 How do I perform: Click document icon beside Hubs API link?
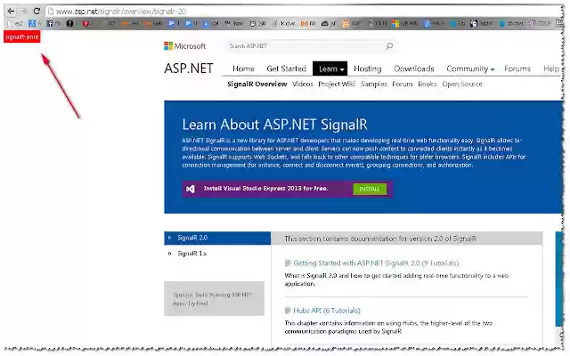coord(288,311)
